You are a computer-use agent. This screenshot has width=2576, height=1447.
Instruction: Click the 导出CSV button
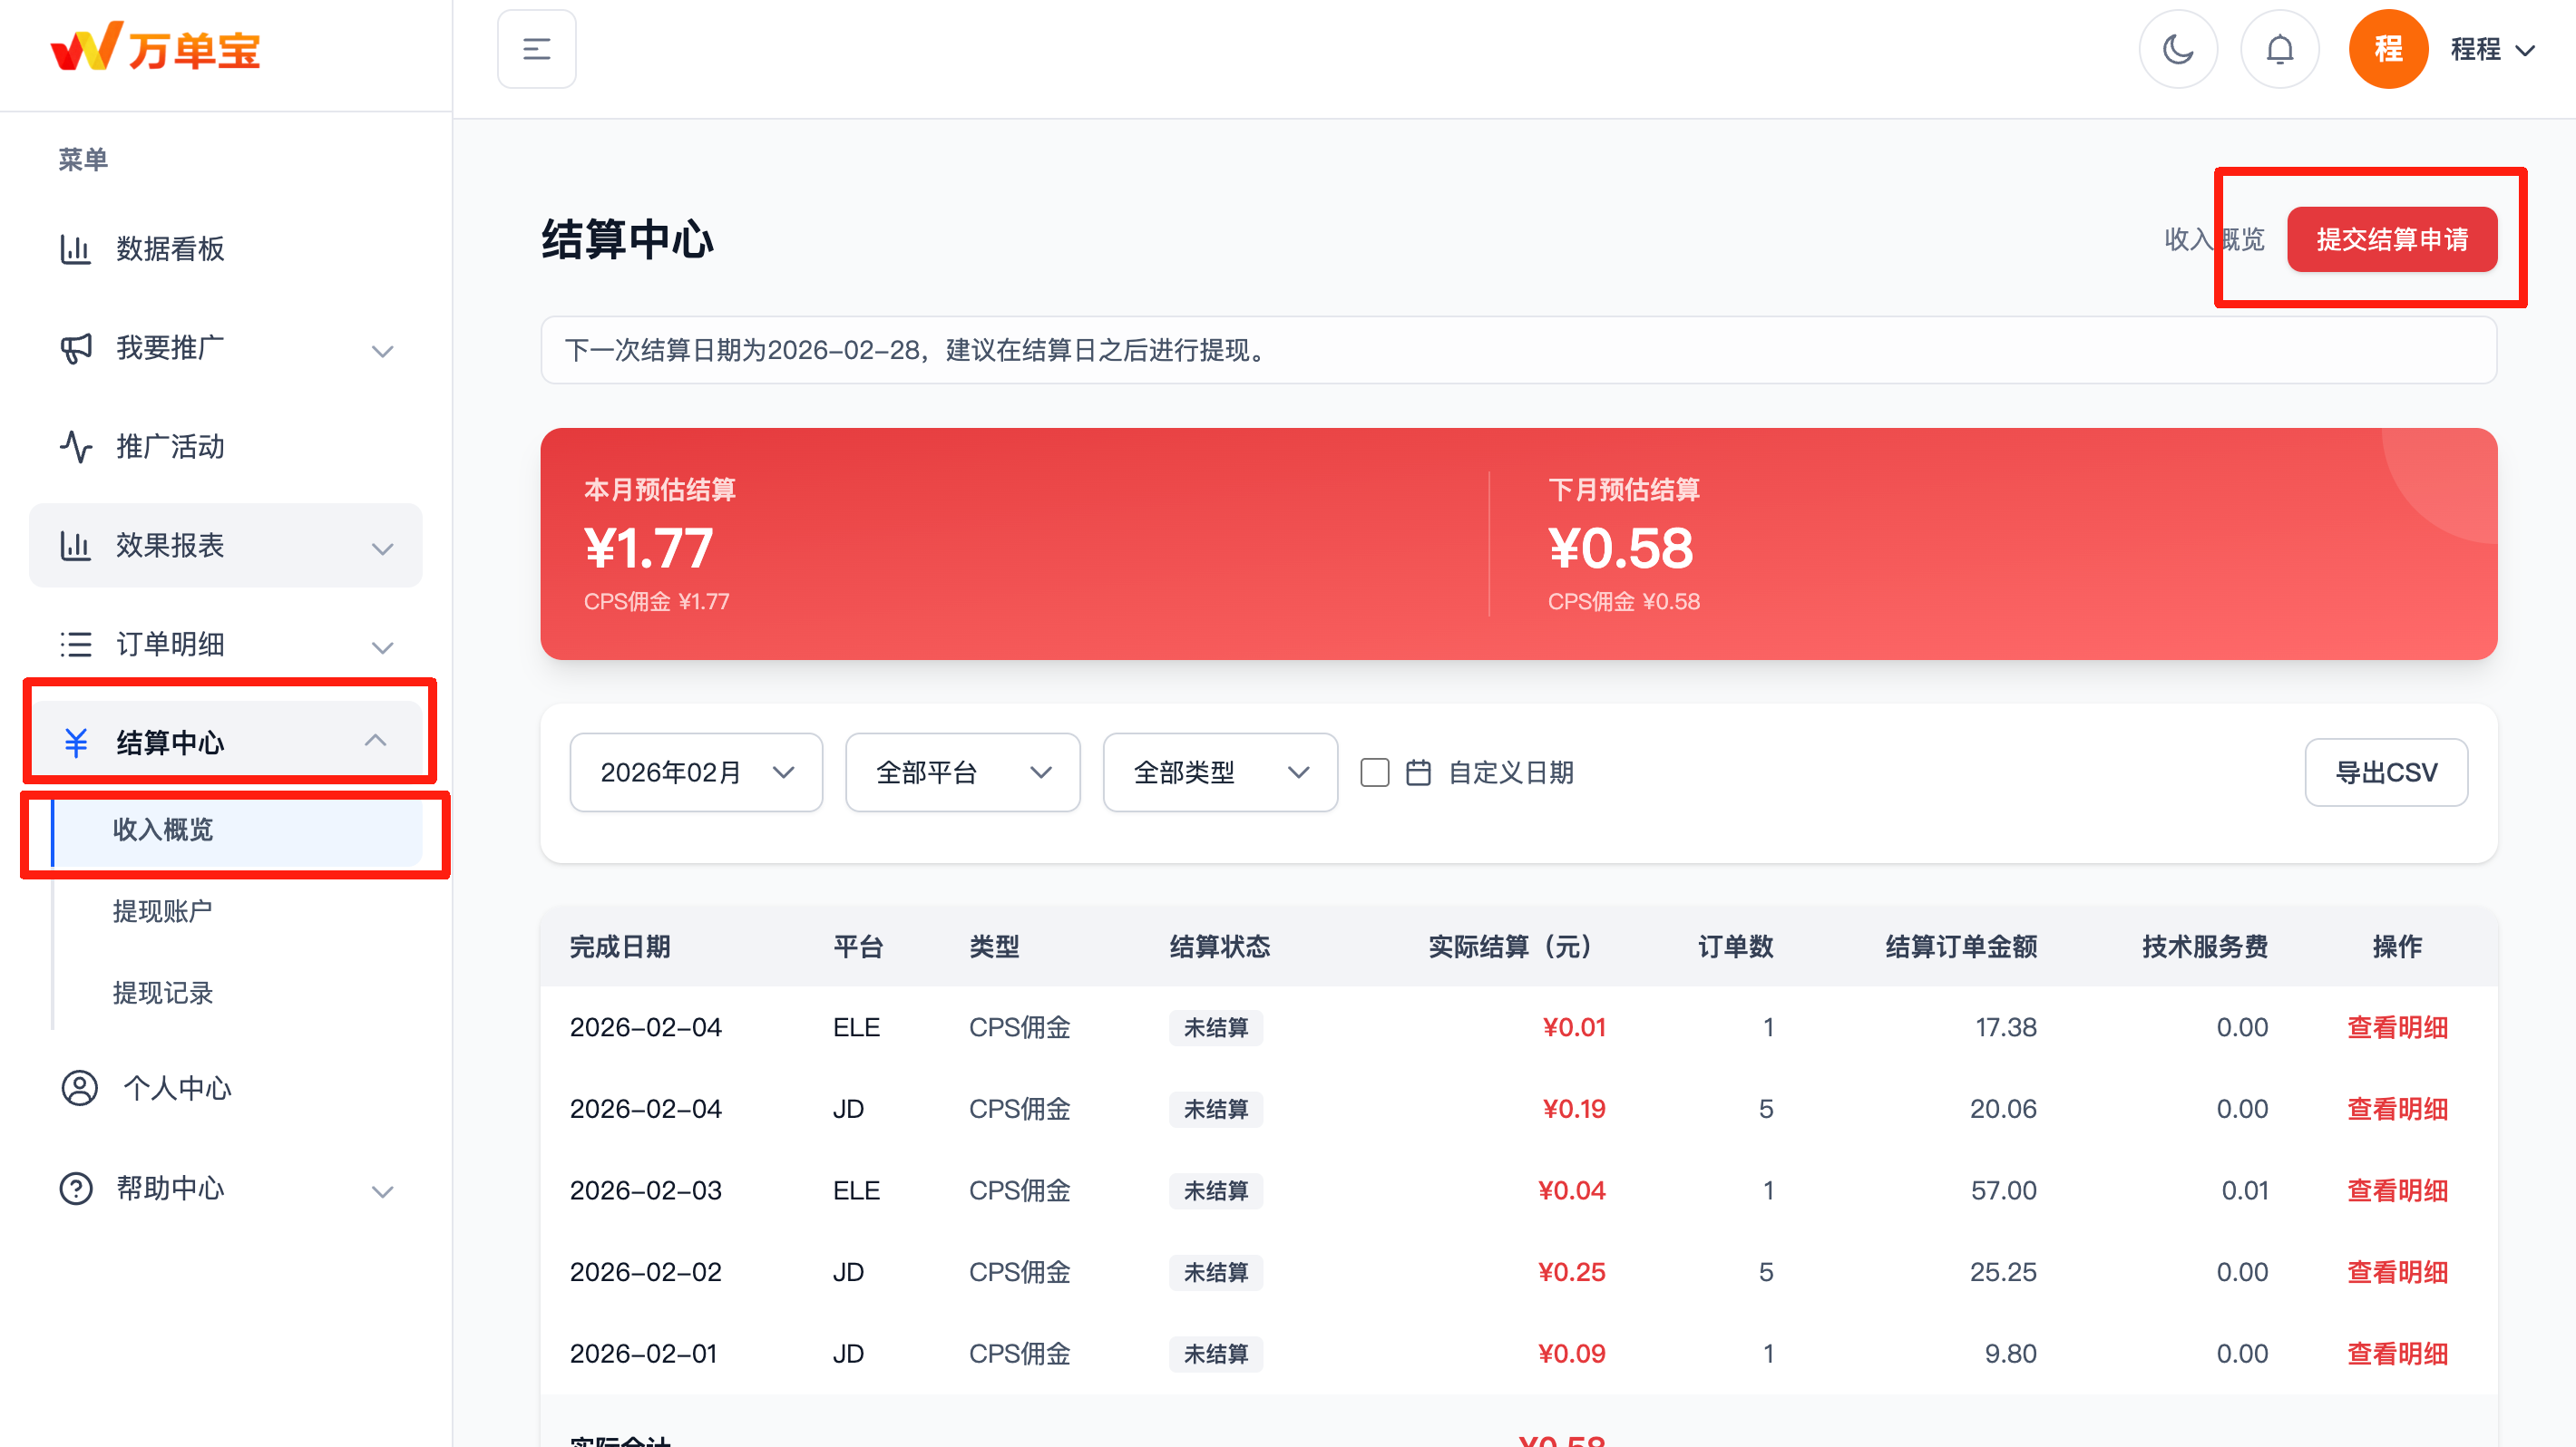pos(2386,772)
